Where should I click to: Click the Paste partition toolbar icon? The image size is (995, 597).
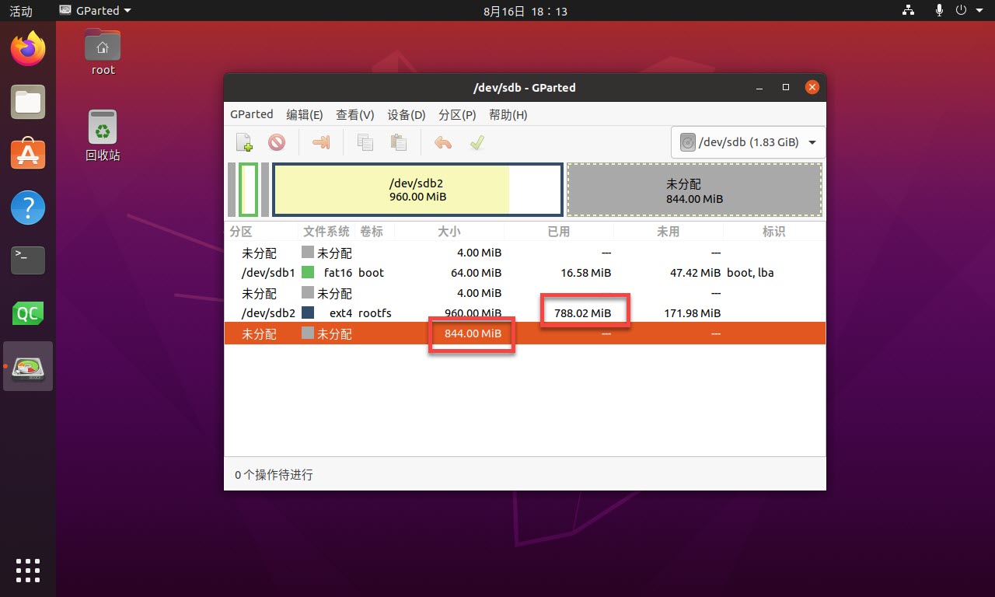[x=399, y=142]
